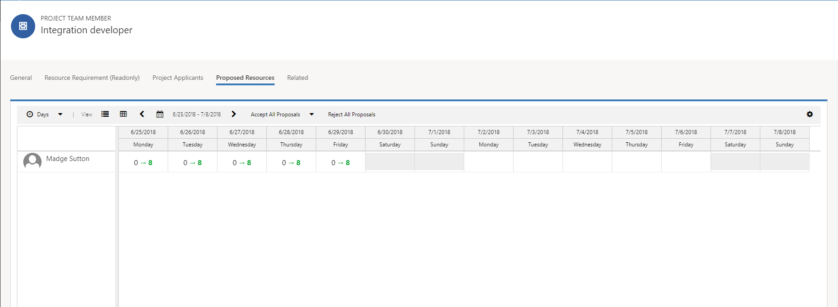
Task: Click the Days label in toolbar
Action: coord(43,114)
